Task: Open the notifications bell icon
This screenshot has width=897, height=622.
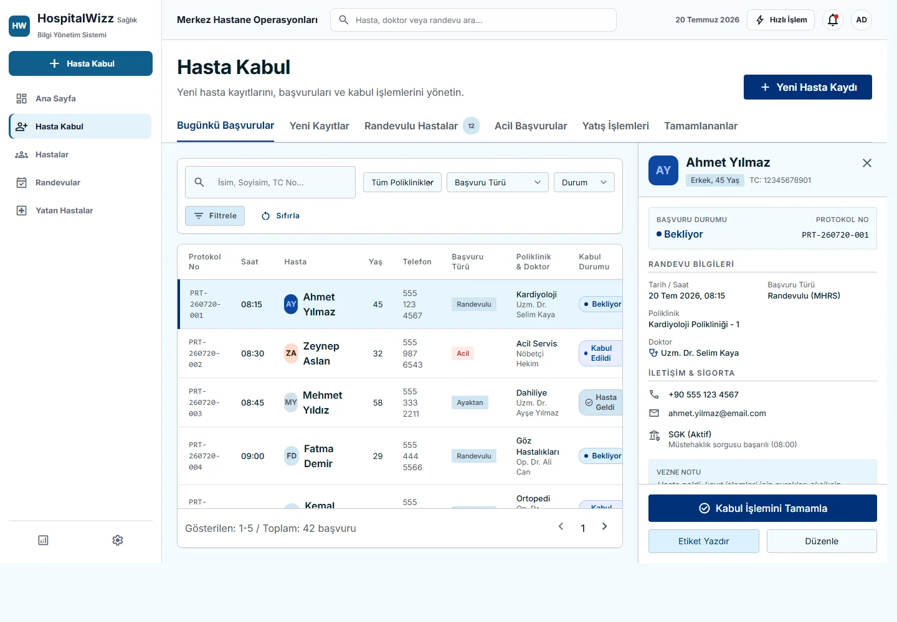Action: tap(833, 20)
